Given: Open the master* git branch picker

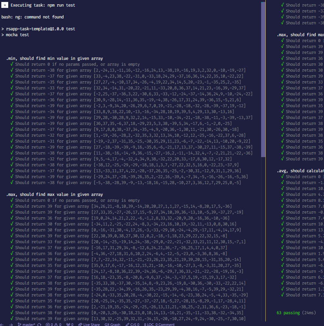Looking at the screenshot, I should 26,324.
